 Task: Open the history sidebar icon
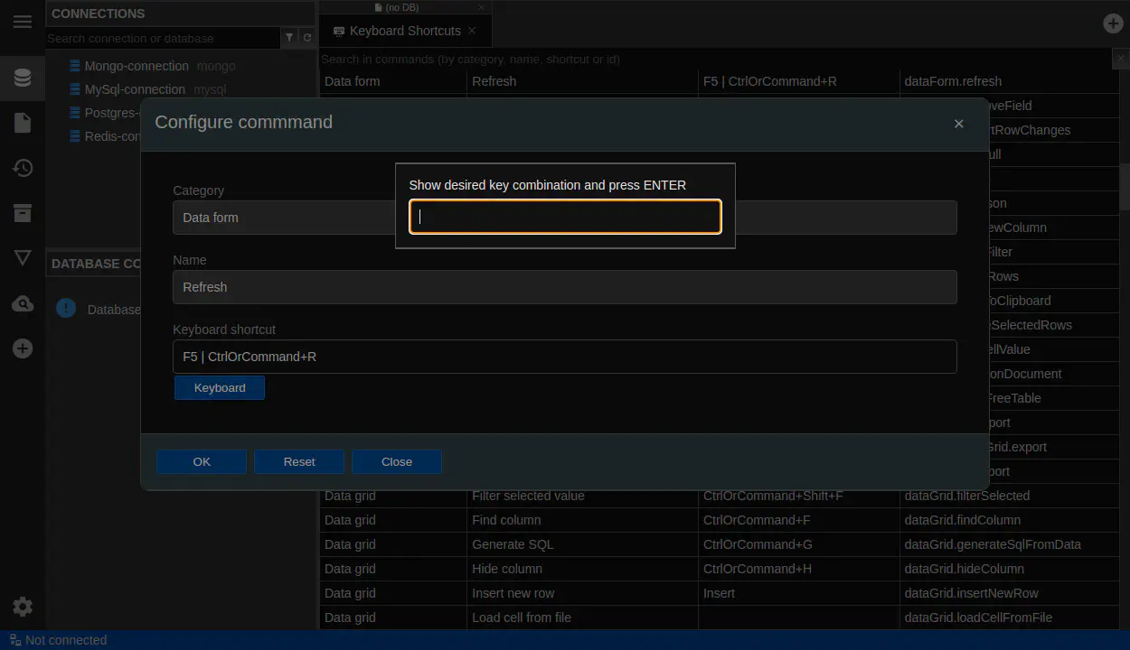pyautogui.click(x=23, y=168)
